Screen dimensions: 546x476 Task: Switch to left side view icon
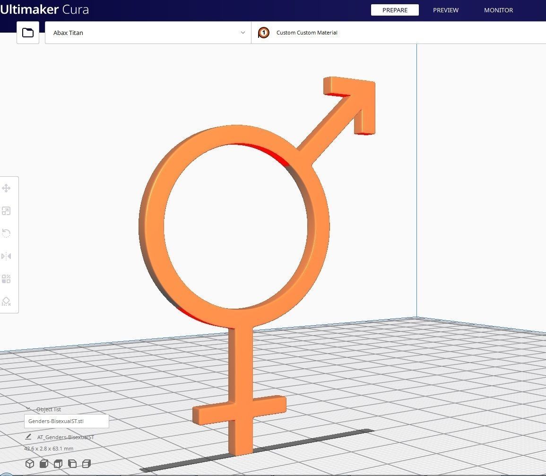point(72,463)
